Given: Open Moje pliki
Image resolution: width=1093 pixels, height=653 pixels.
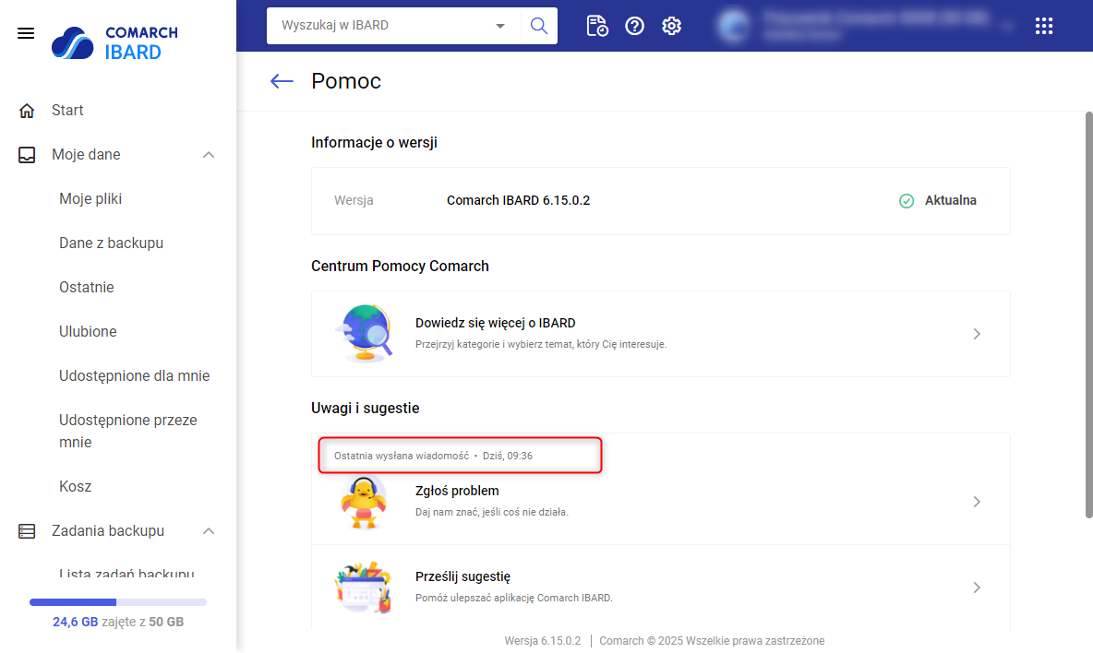Looking at the screenshot, I should coord(90,199).
